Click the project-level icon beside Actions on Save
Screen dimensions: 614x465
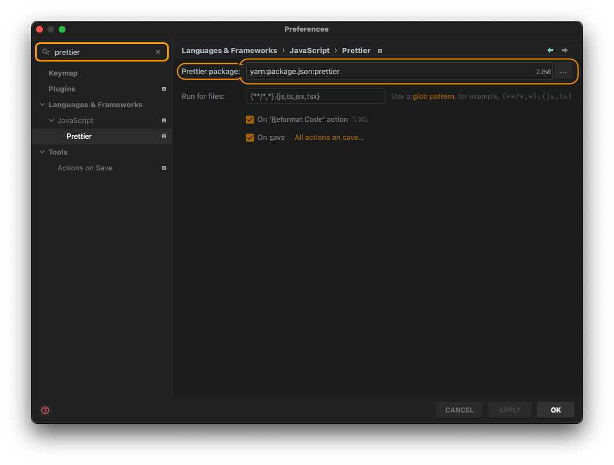pos(164,168)
